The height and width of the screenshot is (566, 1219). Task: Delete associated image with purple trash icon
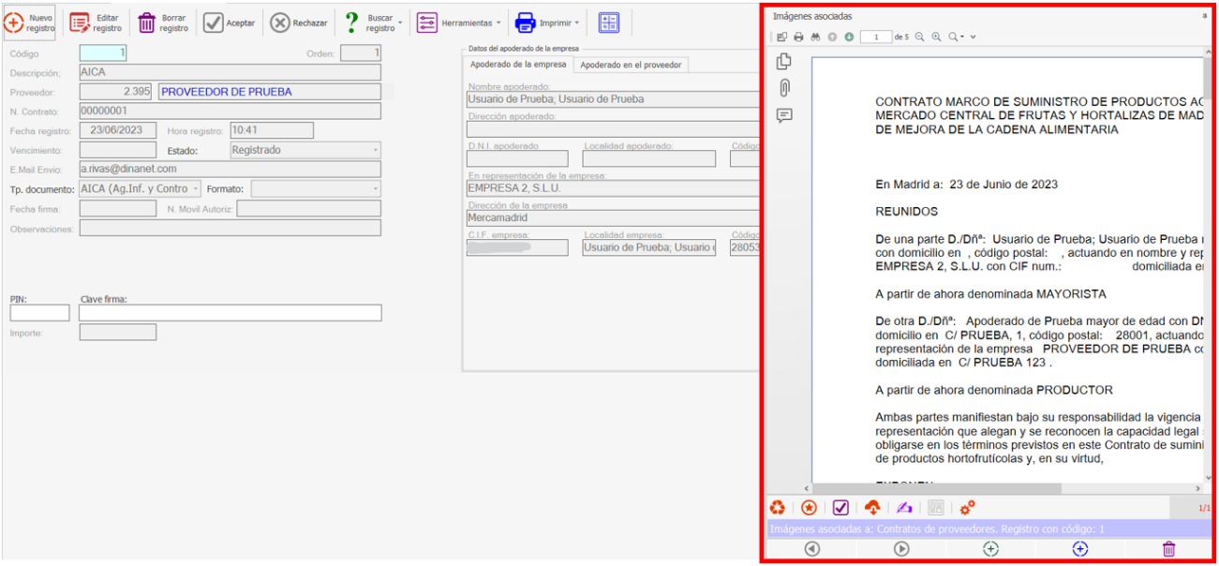pyautogui.click(x=1168, y=549)
